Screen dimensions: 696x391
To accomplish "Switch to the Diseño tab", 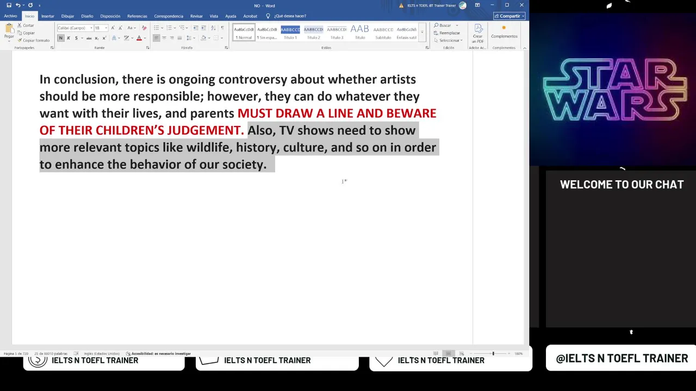I will tap(87, 16).
